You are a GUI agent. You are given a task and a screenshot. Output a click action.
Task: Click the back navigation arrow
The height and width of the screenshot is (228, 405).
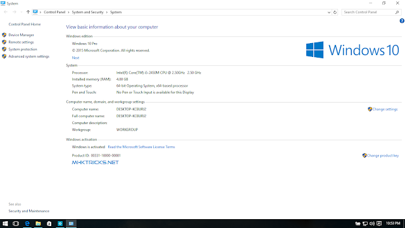click(6, 12)
